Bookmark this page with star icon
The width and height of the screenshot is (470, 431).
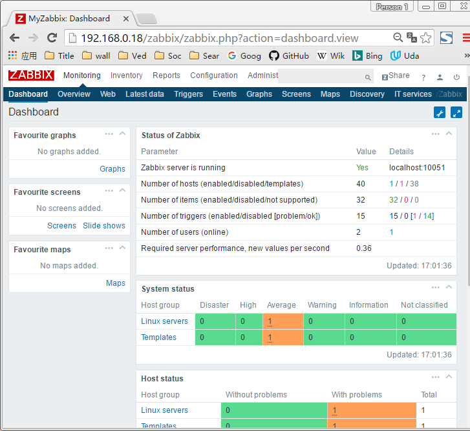425,37
